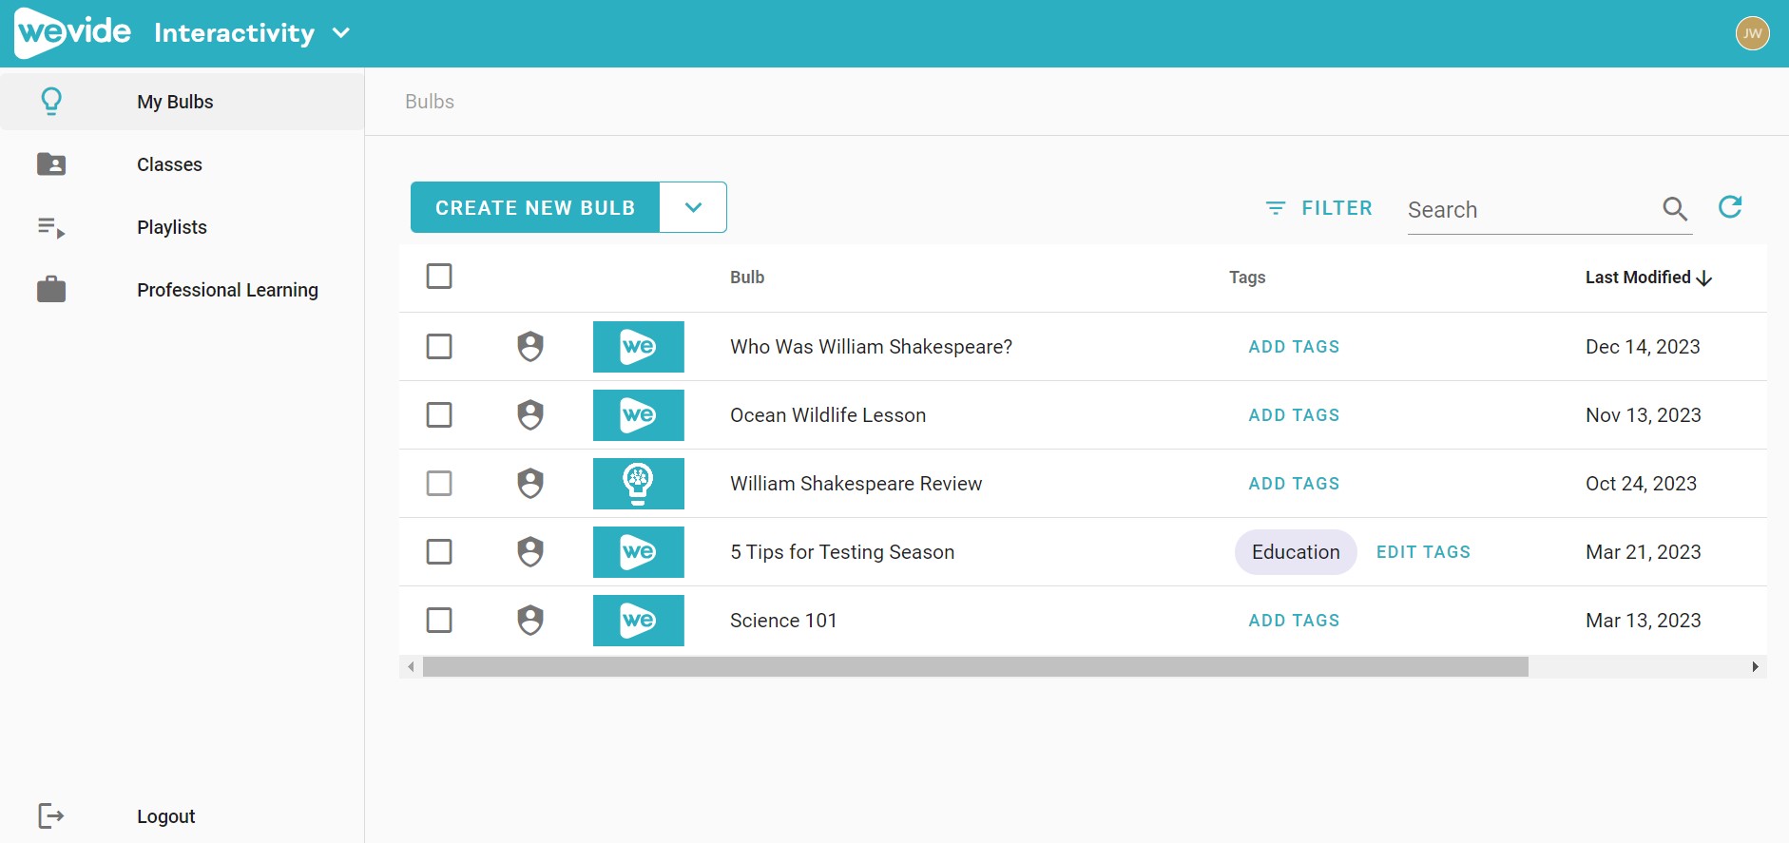The height and width of the screenshot is (843, 1789).
Task: Click privacy shield icon for Science 101
Action: click(530, 621)
